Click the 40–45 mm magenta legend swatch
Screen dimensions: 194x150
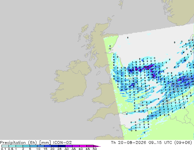click(x=83, y=146)
